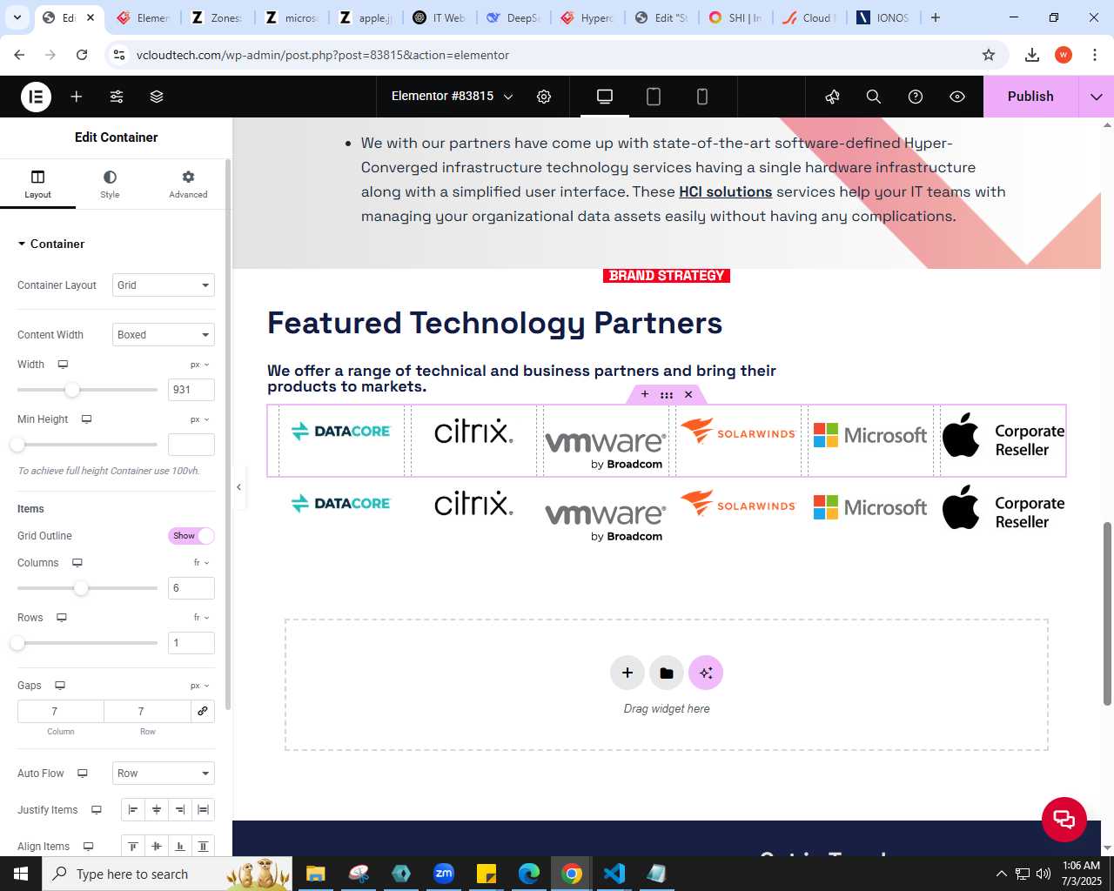The height and width of the screenshot is (891, 1114).
Task: Toggle link gaps values together
Action: tap(203, 711)
